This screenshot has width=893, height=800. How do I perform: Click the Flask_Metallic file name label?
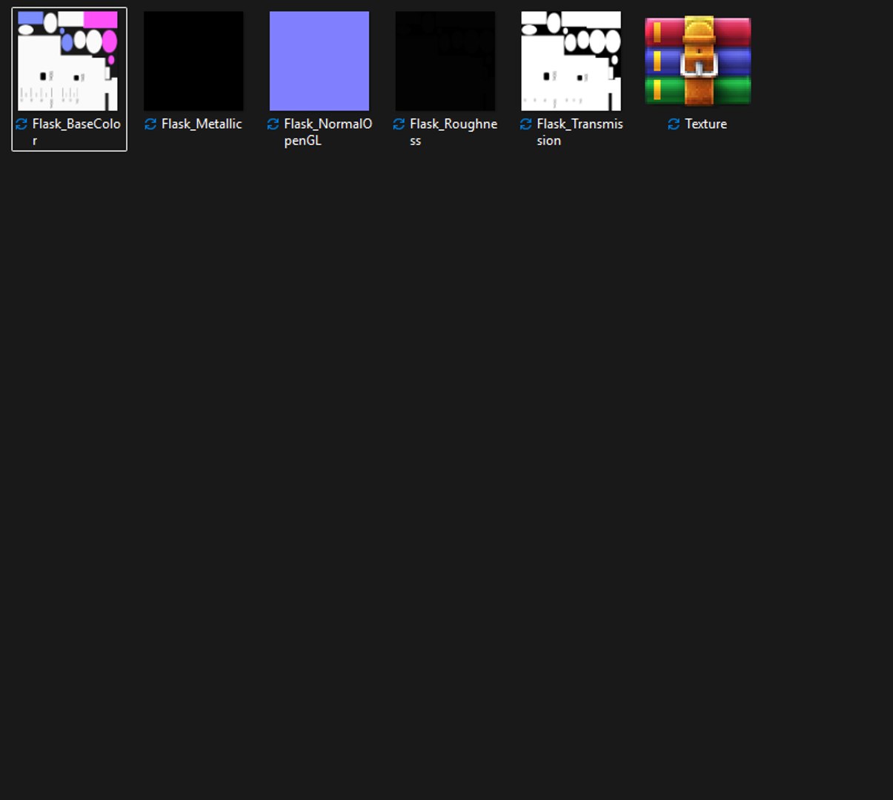[202, 124]
